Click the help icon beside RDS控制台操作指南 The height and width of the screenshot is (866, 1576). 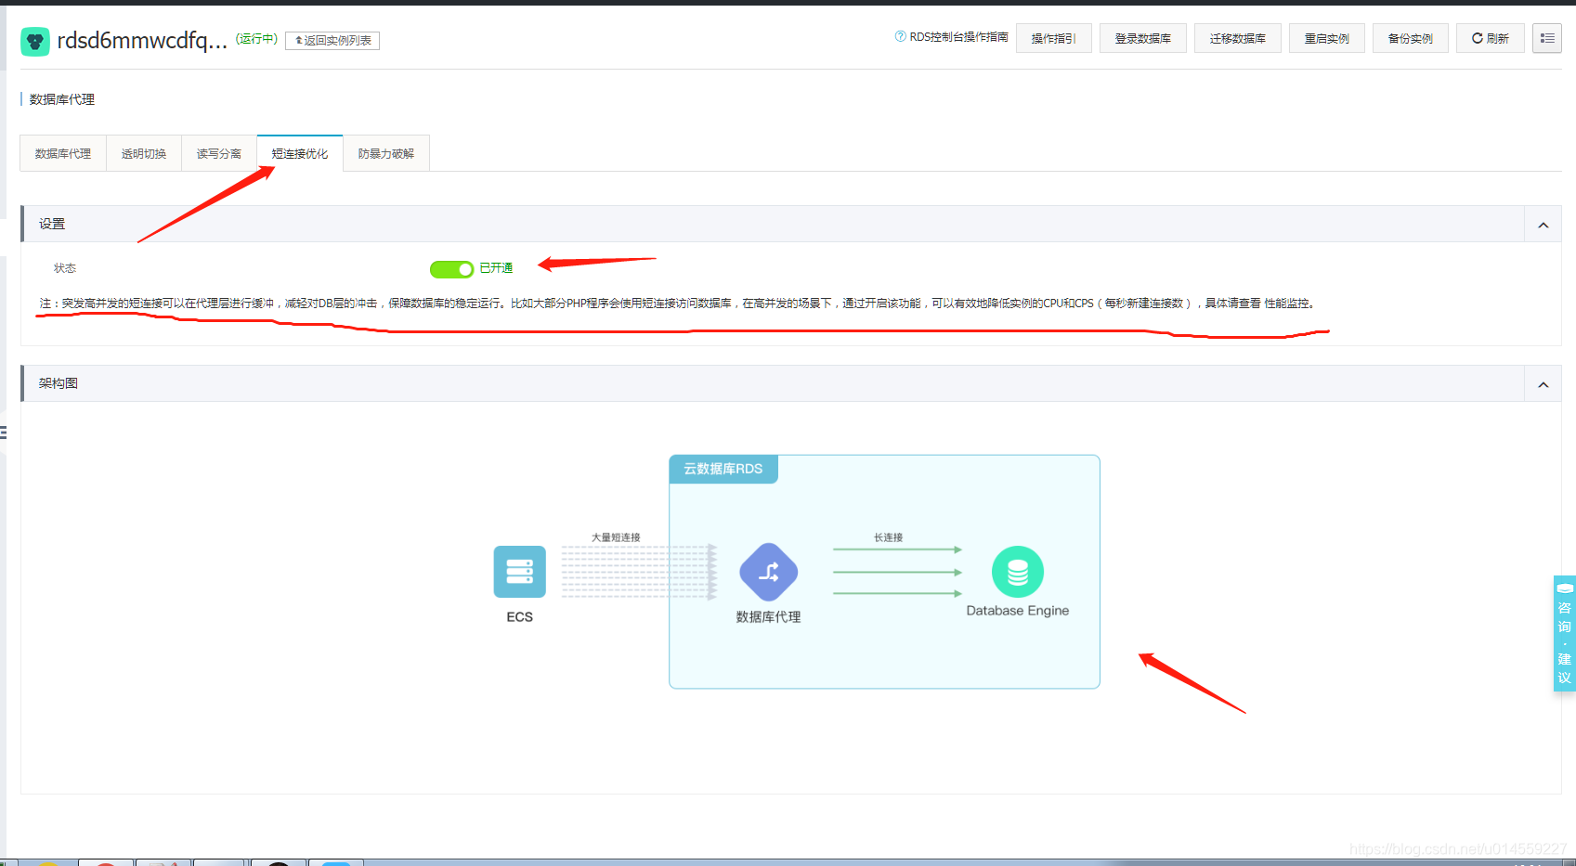point(900,36)
